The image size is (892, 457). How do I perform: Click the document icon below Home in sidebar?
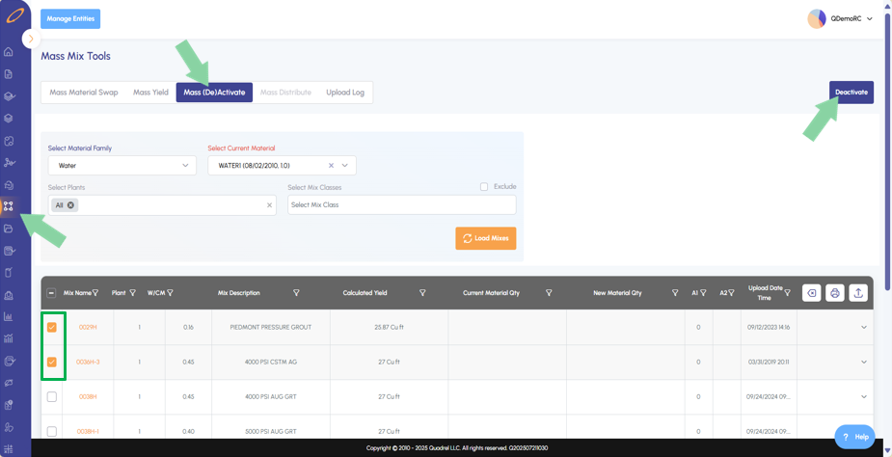pyautogui.click(x=9, y=74)
